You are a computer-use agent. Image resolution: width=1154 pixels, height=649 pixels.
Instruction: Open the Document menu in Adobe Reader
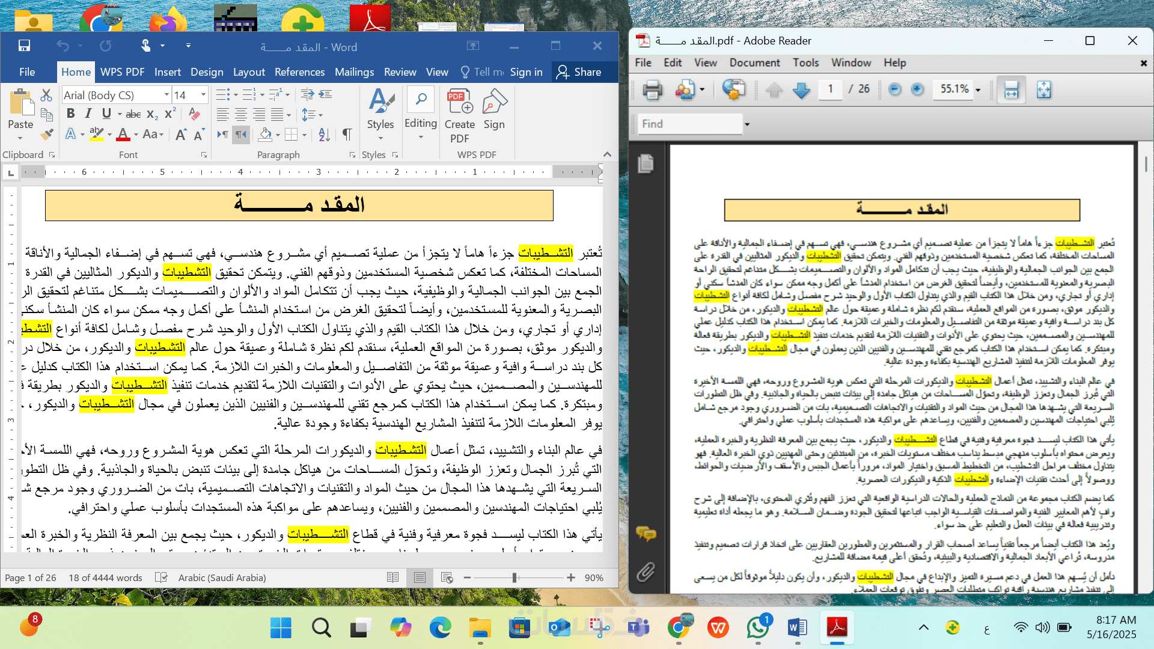(754, 62)
